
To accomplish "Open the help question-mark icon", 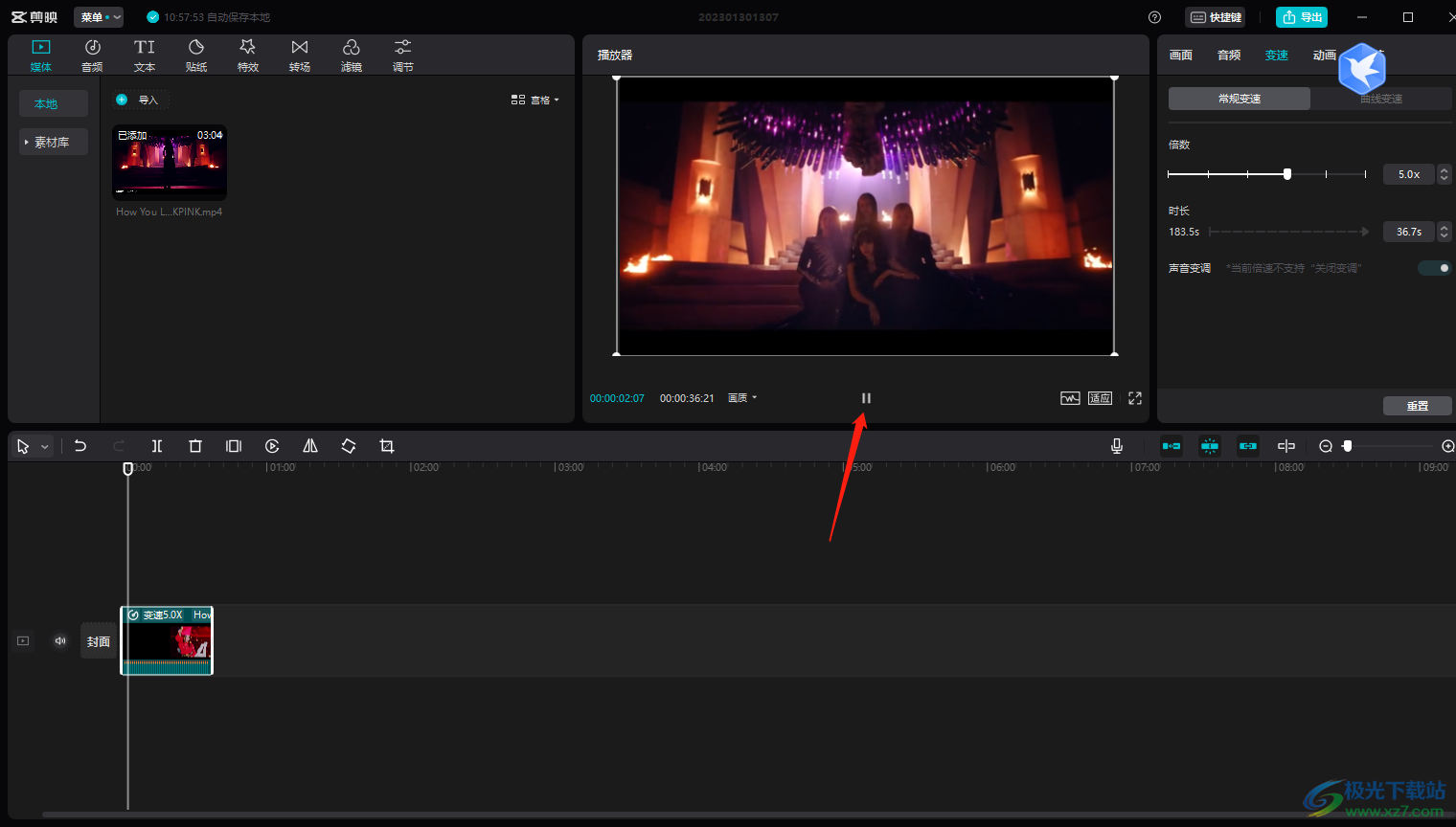I will click(1154, 17).
